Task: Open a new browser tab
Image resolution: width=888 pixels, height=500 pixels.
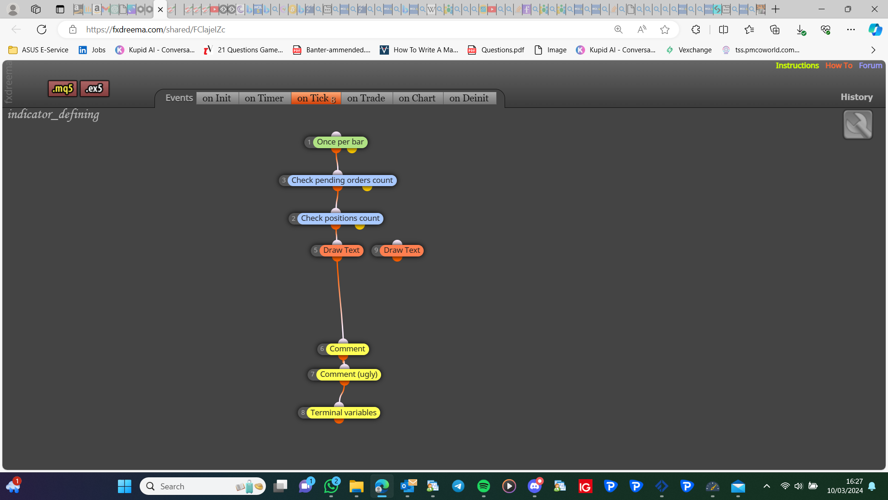Action: click(776, 9)
